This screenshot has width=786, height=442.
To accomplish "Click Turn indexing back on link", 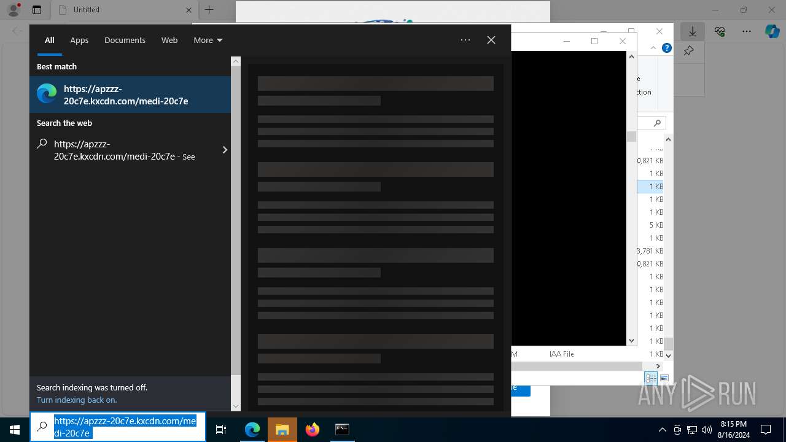I will tap(77, 400).
